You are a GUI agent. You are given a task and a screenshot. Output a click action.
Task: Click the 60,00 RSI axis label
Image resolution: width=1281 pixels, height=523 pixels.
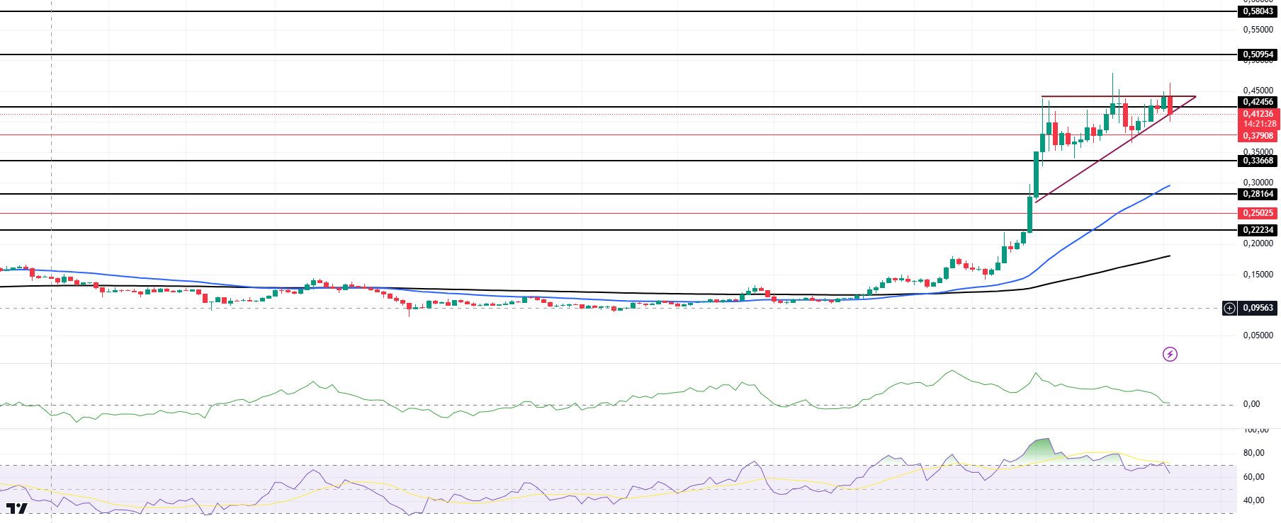coord(1253,477)
